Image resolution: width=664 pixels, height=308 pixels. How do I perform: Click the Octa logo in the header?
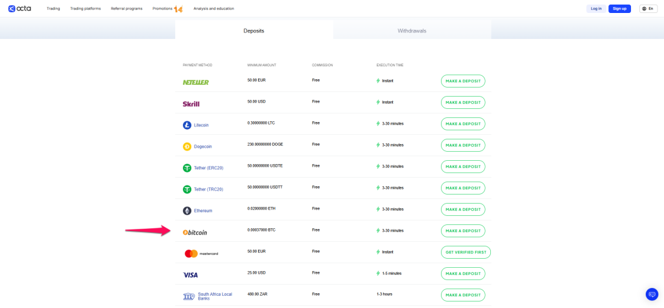click(x=19, y=8)
